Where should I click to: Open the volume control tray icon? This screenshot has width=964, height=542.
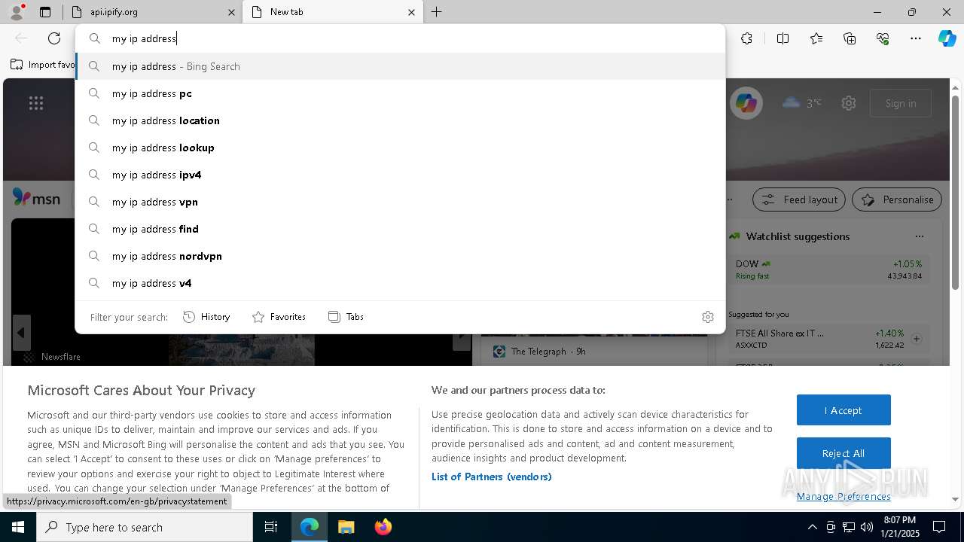866,527
